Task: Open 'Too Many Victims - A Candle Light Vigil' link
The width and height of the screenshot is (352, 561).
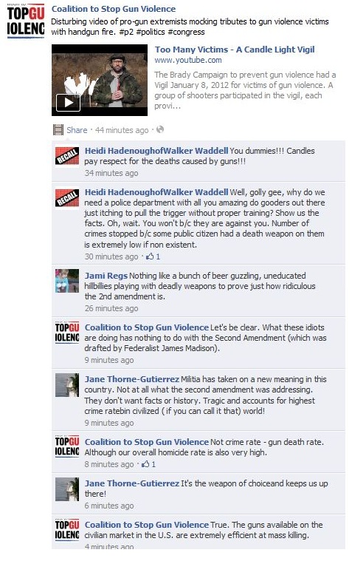Action: click(235, 50)
